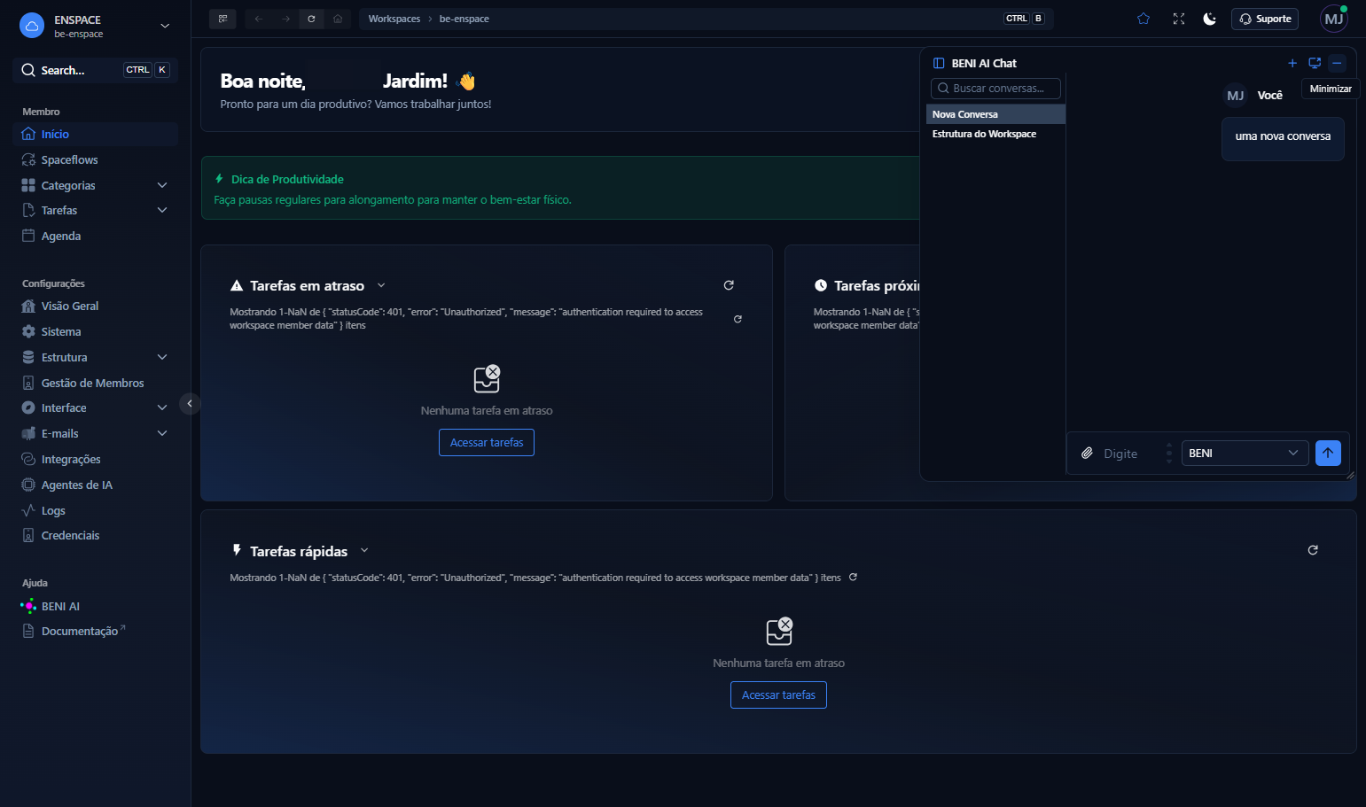Attach a file with the paperclip icon
The image size is (1366, 807).
click(x=1087, y=454)
